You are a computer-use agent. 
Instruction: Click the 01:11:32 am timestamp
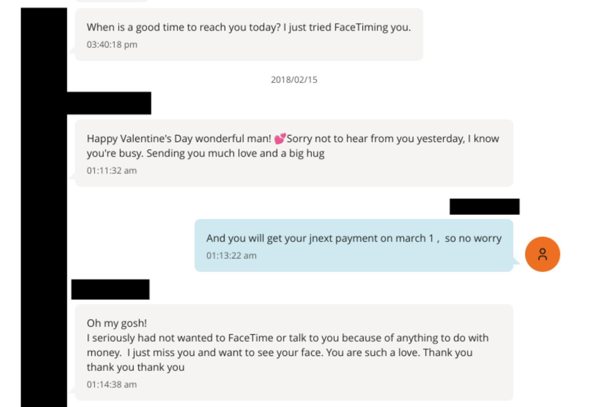(112, 171)
